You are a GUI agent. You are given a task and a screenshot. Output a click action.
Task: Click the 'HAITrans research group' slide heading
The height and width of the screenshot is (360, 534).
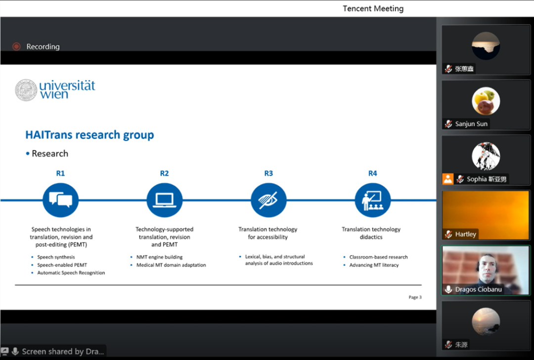(89, 135)
